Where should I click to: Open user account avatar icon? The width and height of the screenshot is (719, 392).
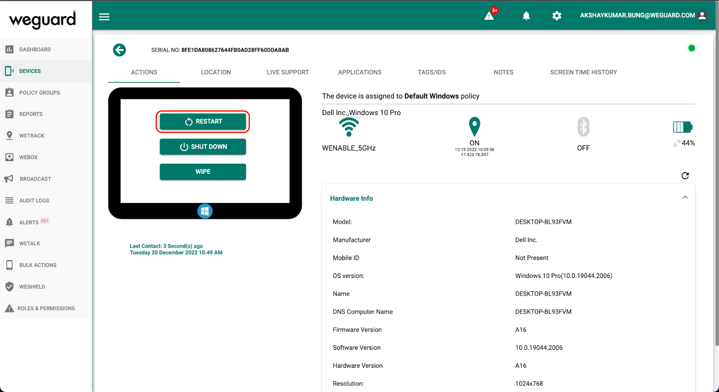pos(702,15)
